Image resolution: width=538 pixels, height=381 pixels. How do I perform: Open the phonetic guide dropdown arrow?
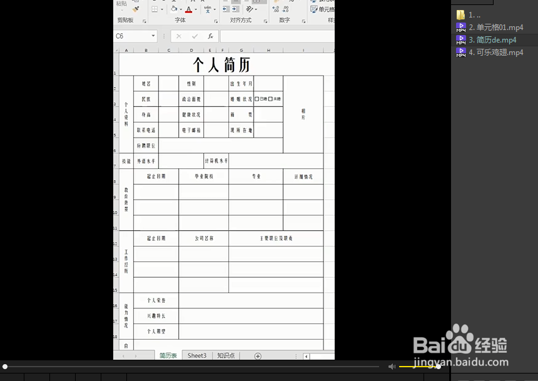(x=215, y=9)
